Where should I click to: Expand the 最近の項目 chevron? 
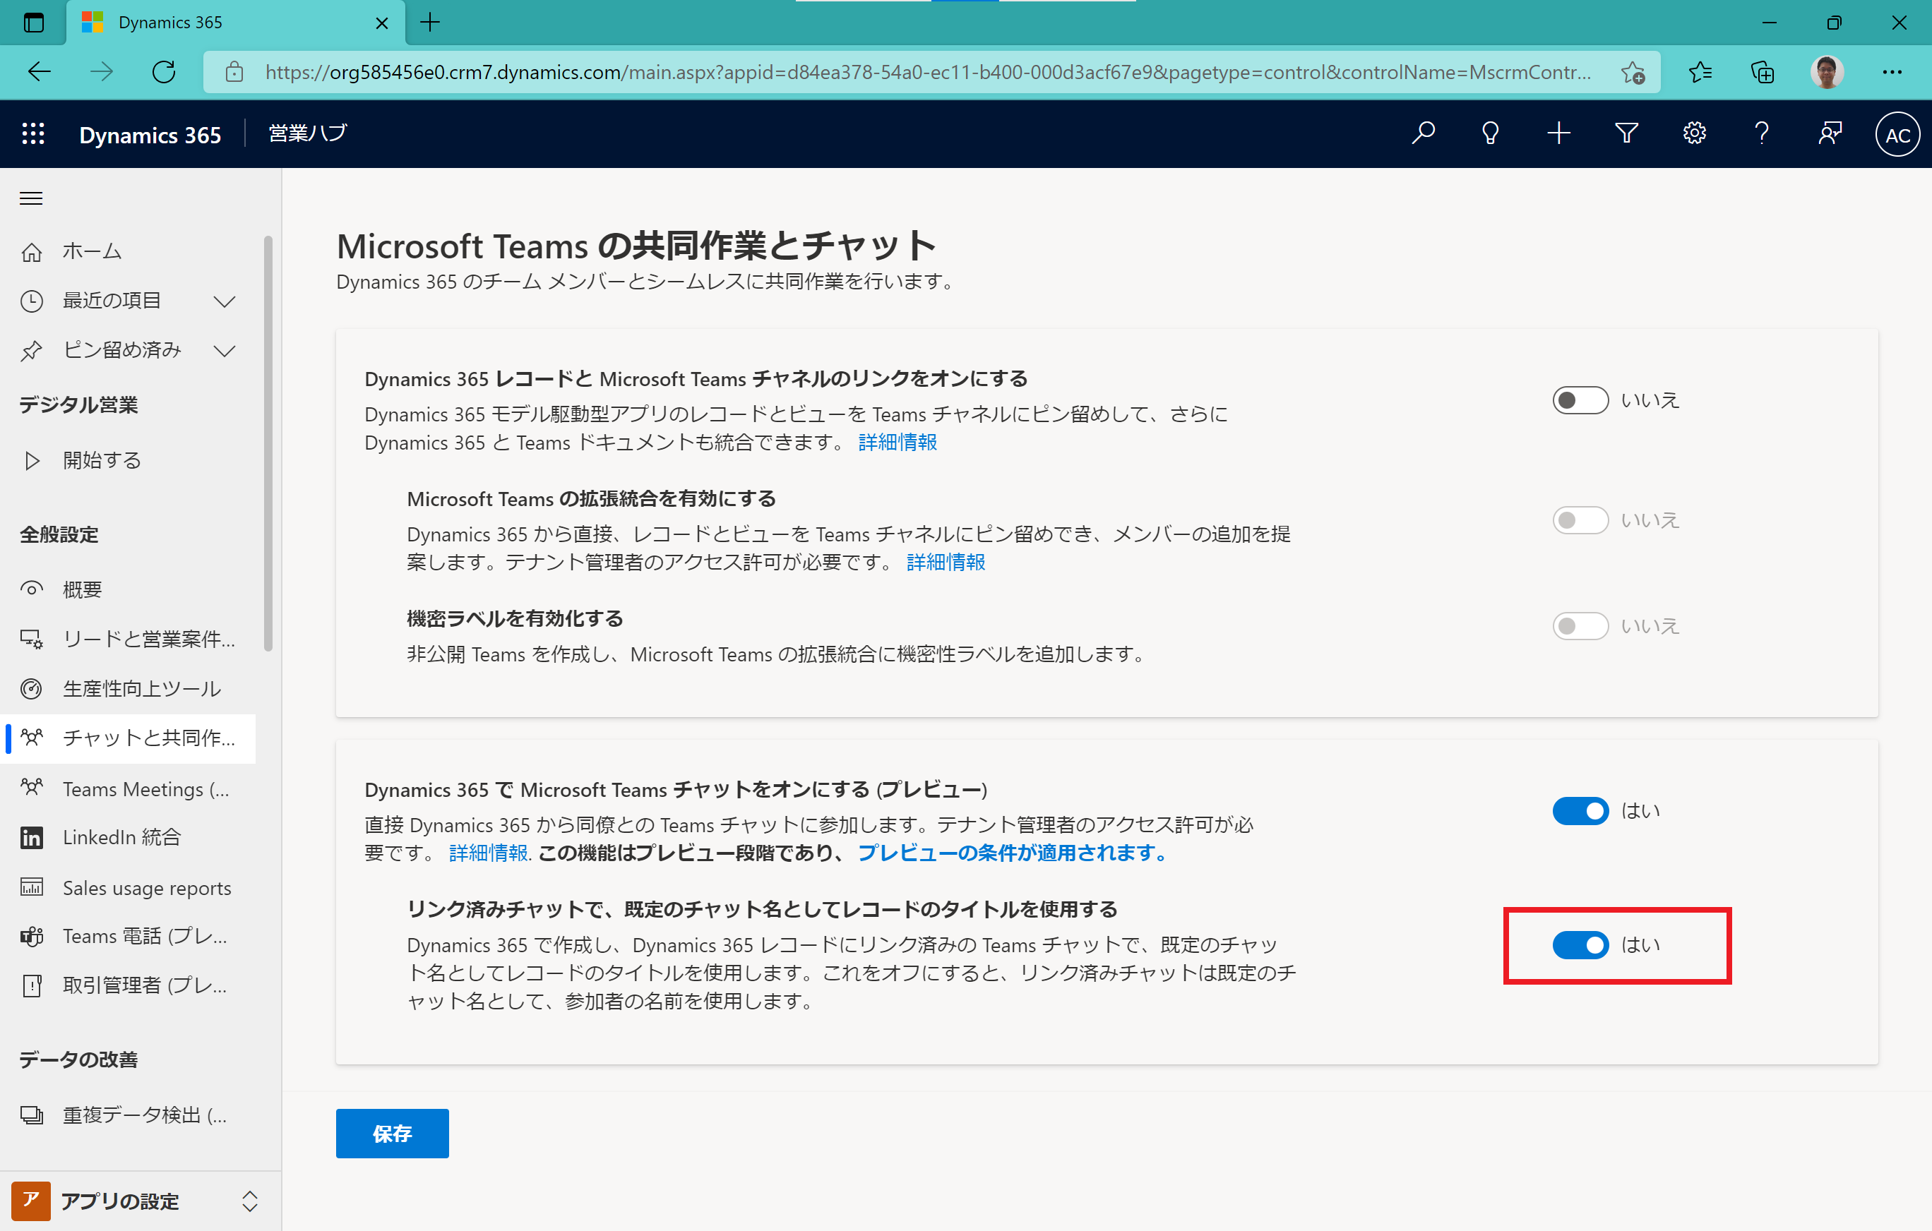pos(225,301)
